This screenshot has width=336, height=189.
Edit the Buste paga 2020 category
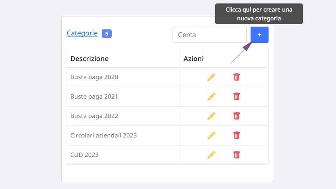pos(211,77)
